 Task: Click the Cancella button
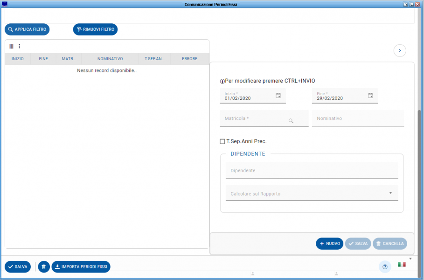point(390,244)
